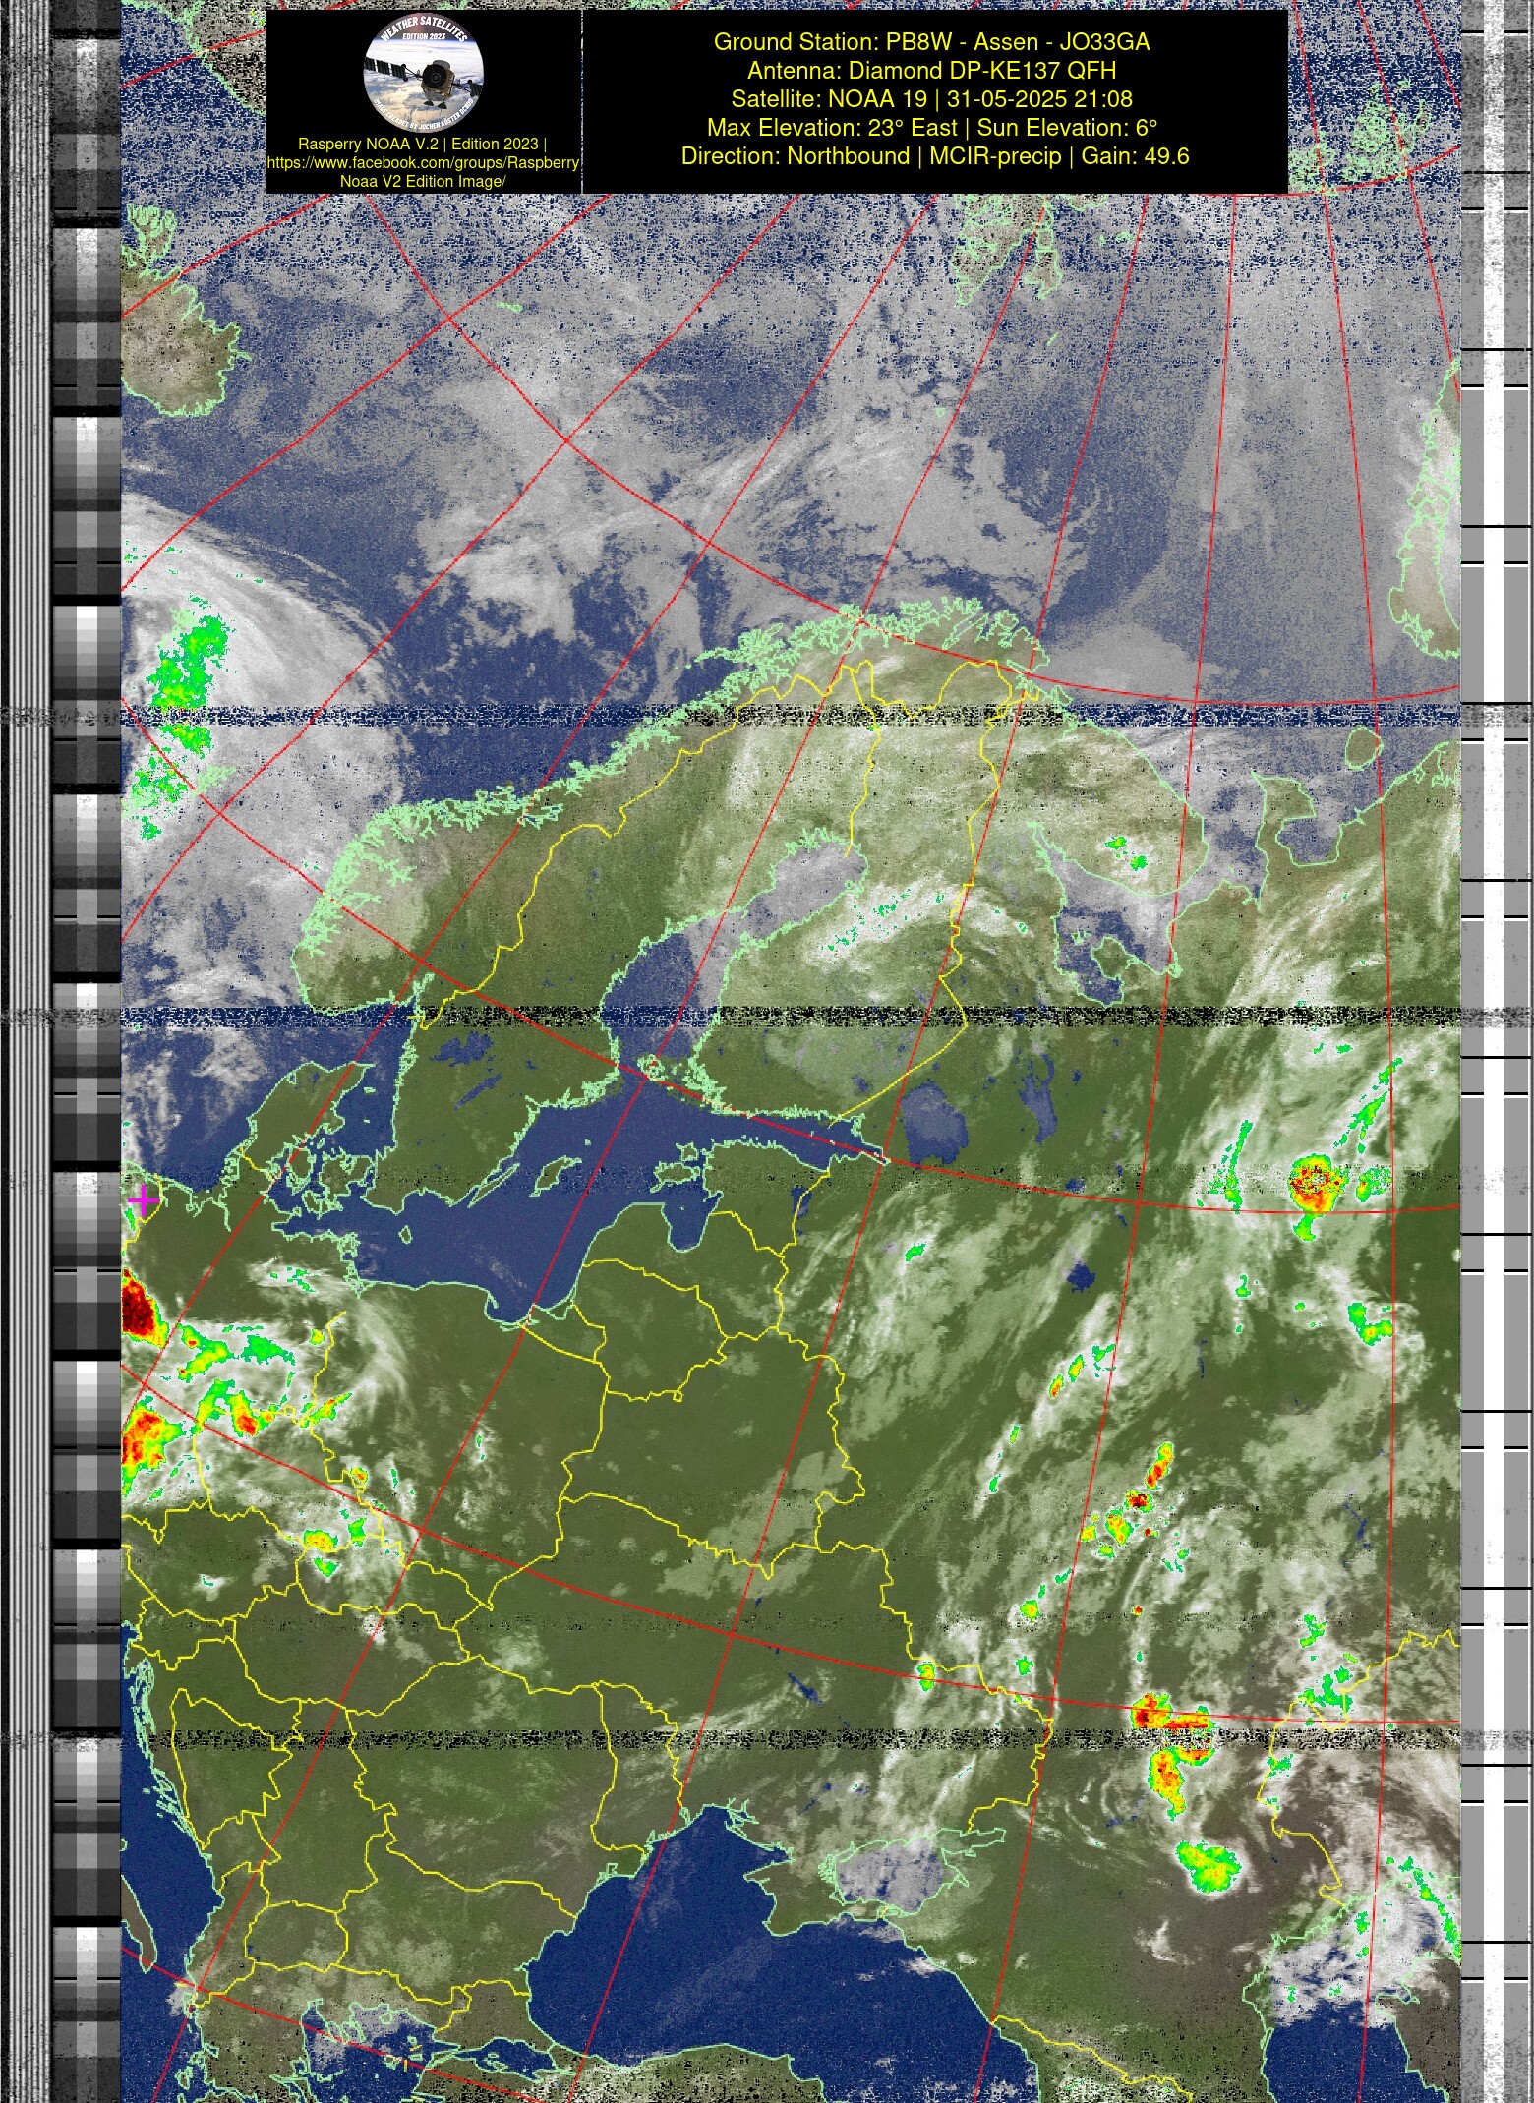Select "Satellite: NOAA 19 | 31-05-2025 21:08" line

932,99
